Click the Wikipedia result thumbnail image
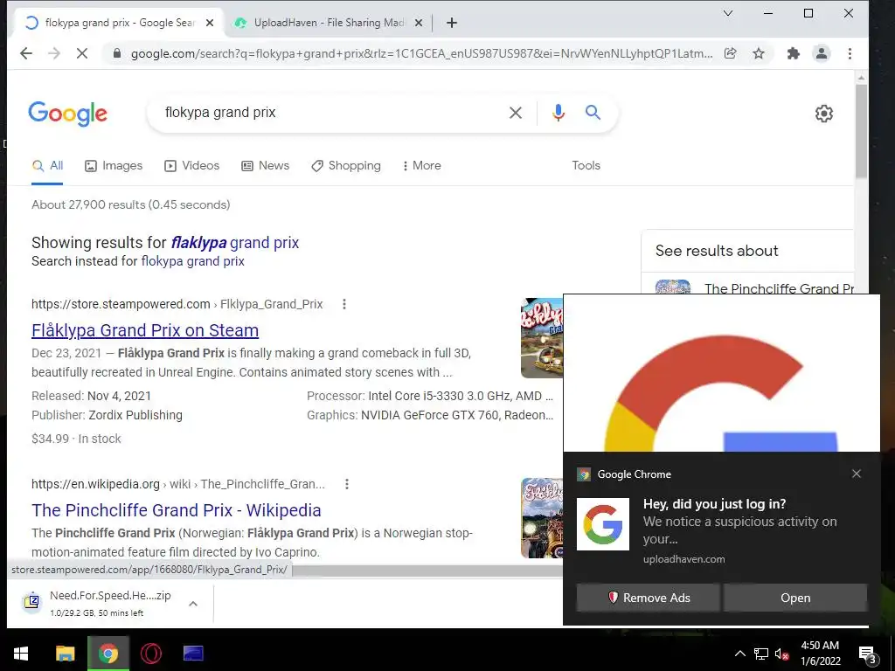This screenshot has width=895, height=671. (x=542, y=518)
